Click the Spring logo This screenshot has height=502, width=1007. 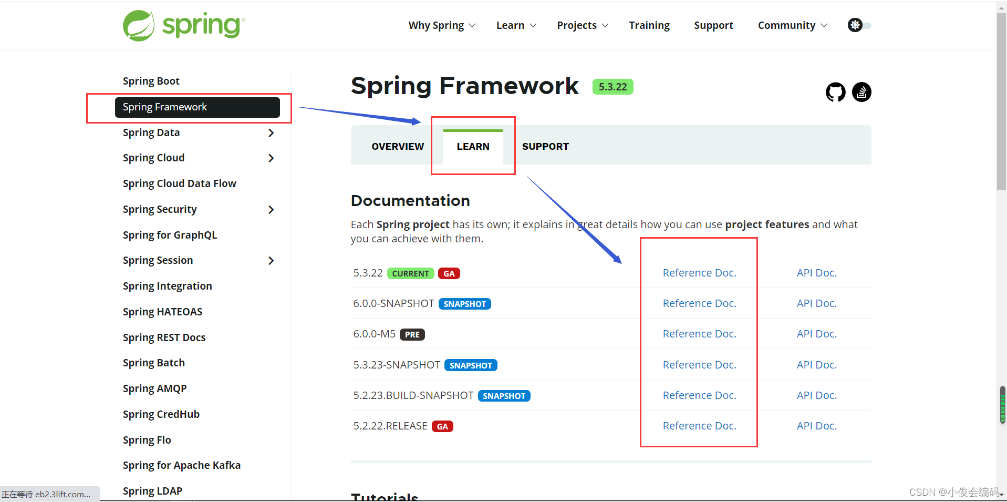[x=184, y=25]
